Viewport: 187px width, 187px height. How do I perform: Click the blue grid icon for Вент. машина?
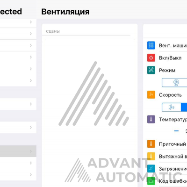pyautogui.click(x=151, y=45)
